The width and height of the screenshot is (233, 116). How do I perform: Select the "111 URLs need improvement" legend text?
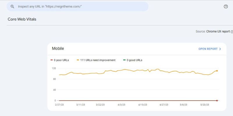[98, 60]
